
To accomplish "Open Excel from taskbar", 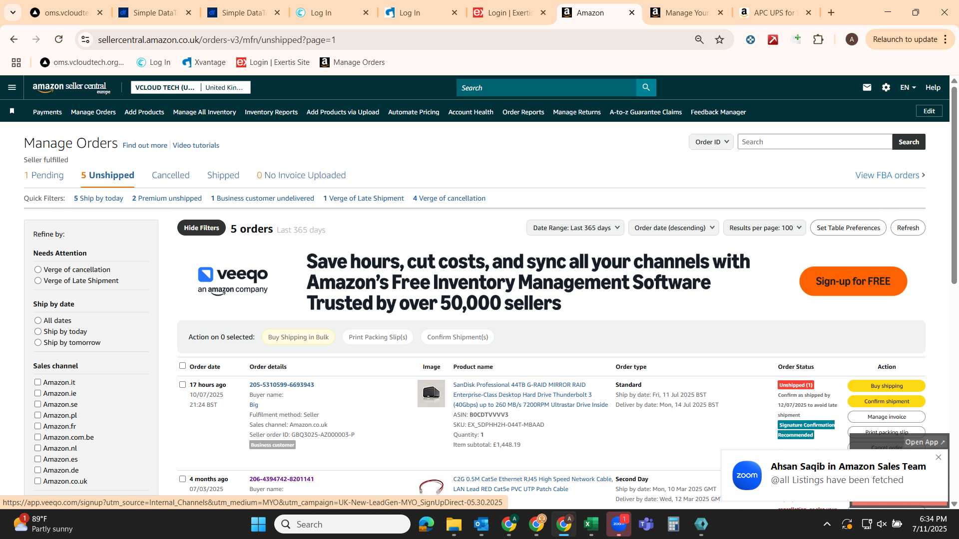I will coord(591,524).
